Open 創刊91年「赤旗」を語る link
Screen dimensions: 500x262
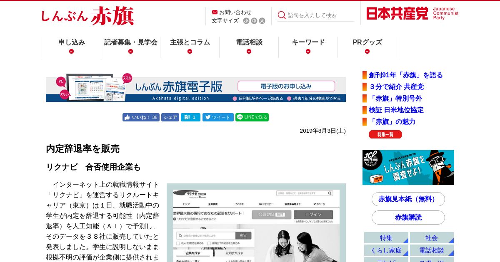point(405,75)
